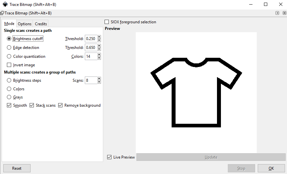This screenshot has width=287, height=174.
Task: Enable SIOX foreground selection
Action: 107,22
